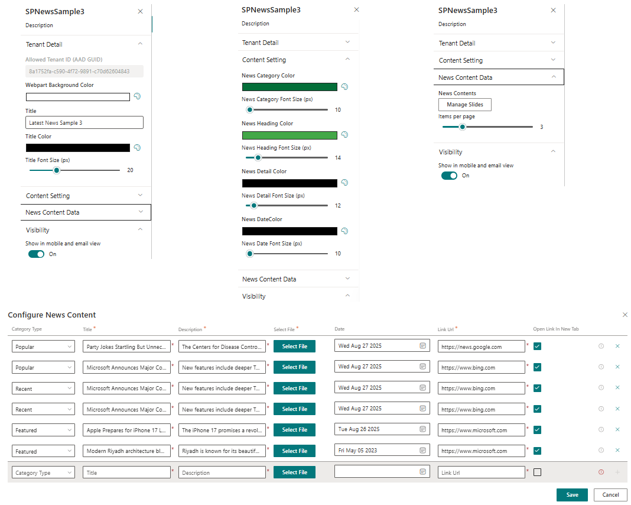Save the news content configuration
This screenshot has width=631, height=505.
[x=571, y=494]
